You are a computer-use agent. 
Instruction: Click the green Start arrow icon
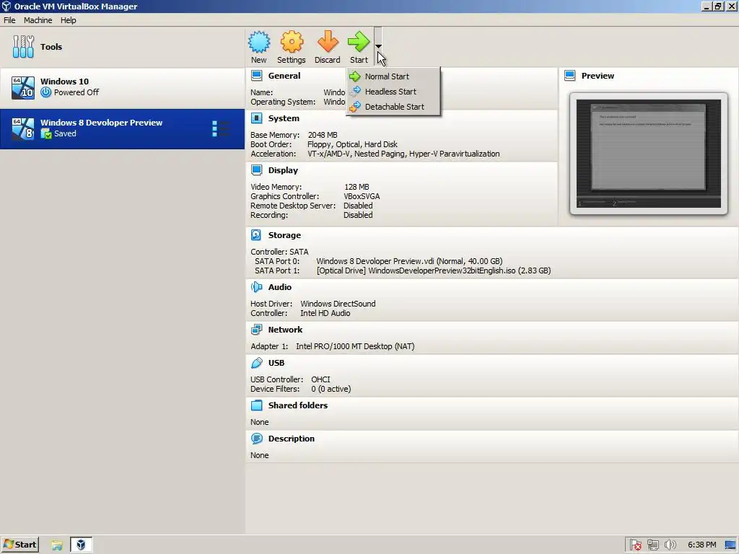click(x=359, y=42)
